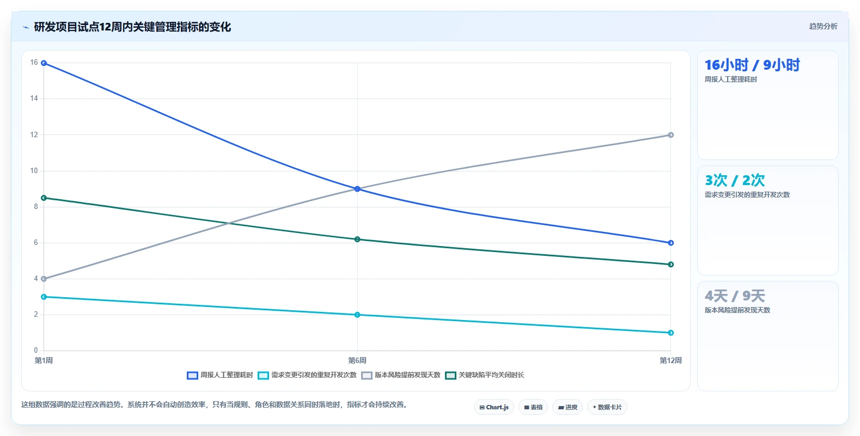Click the 进度 tag chip

(568, 407)
